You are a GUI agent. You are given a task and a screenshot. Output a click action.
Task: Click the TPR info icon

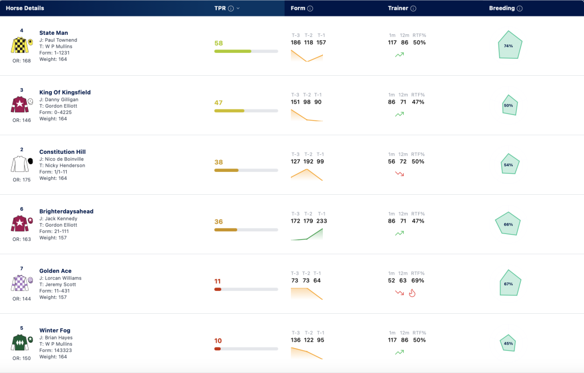coord(231,8)
